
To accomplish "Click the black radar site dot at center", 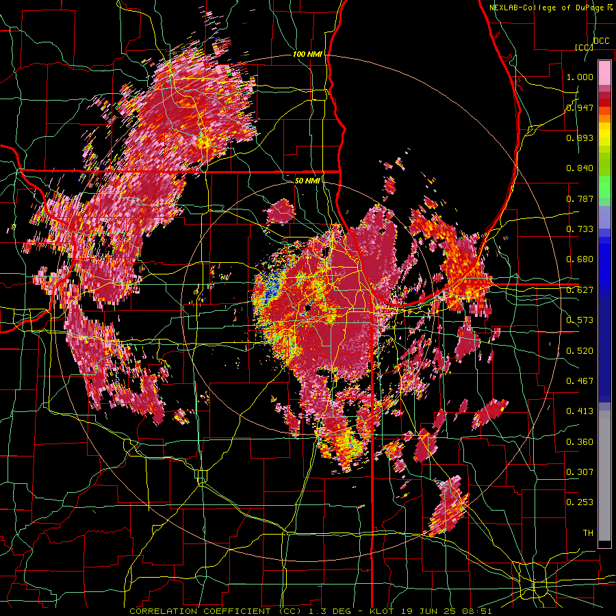I will click(308, 309).
